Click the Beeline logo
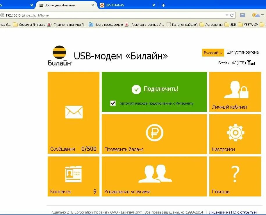Image resolution: width=266 pixels, height=215 pixels. [60, 56]
